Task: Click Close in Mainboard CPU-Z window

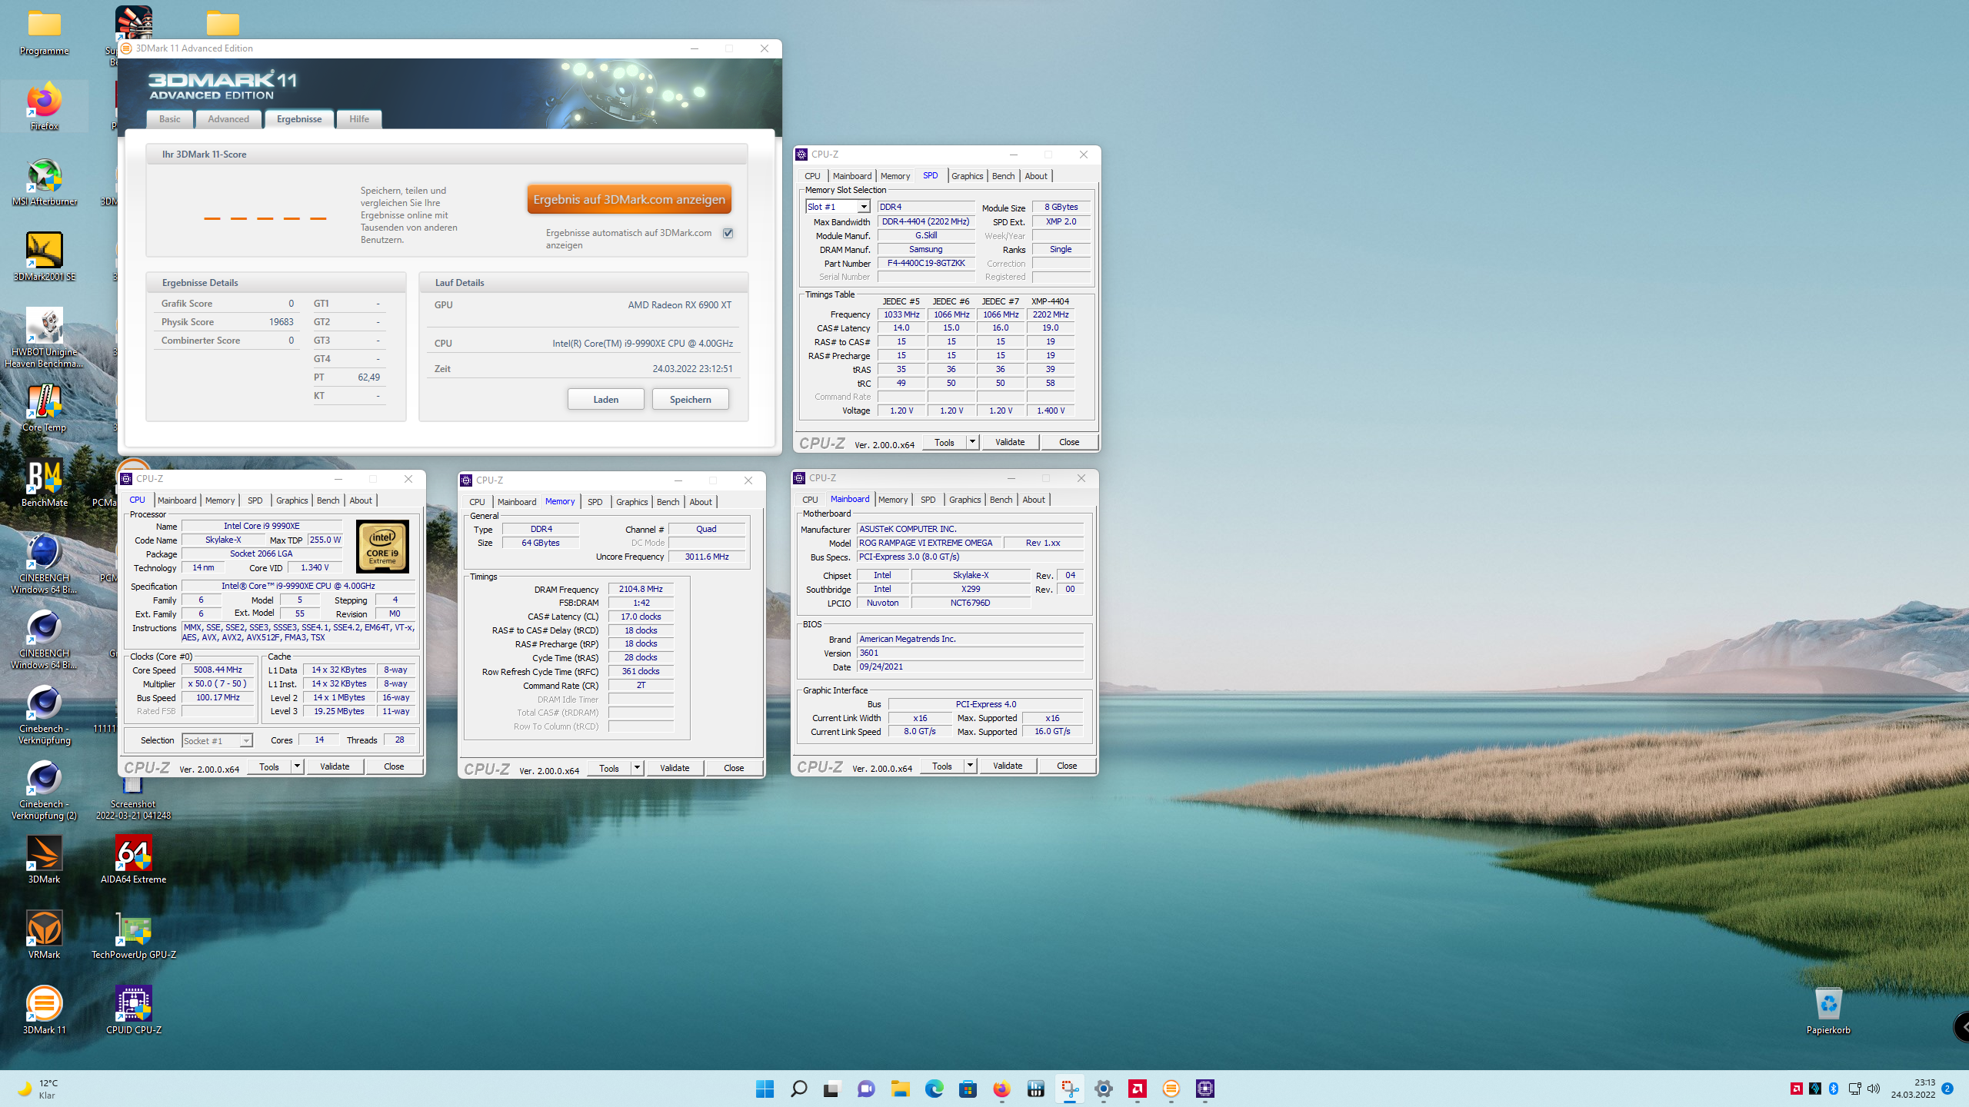Action: click(1067, 766)
